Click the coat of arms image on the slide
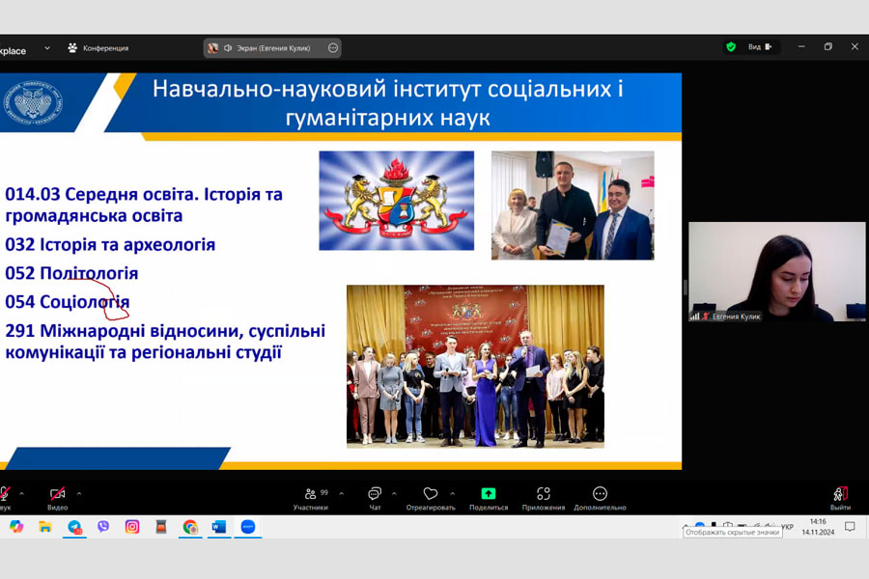869x579 pixels. click(396, 201)
